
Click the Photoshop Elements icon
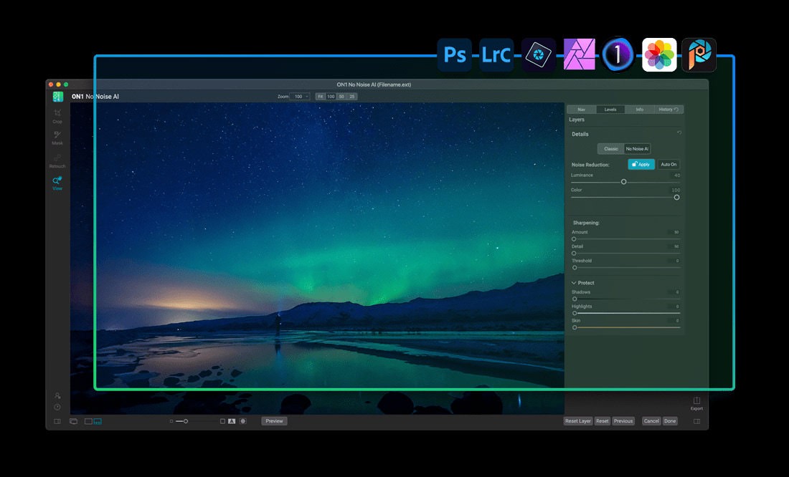(539, 54)
